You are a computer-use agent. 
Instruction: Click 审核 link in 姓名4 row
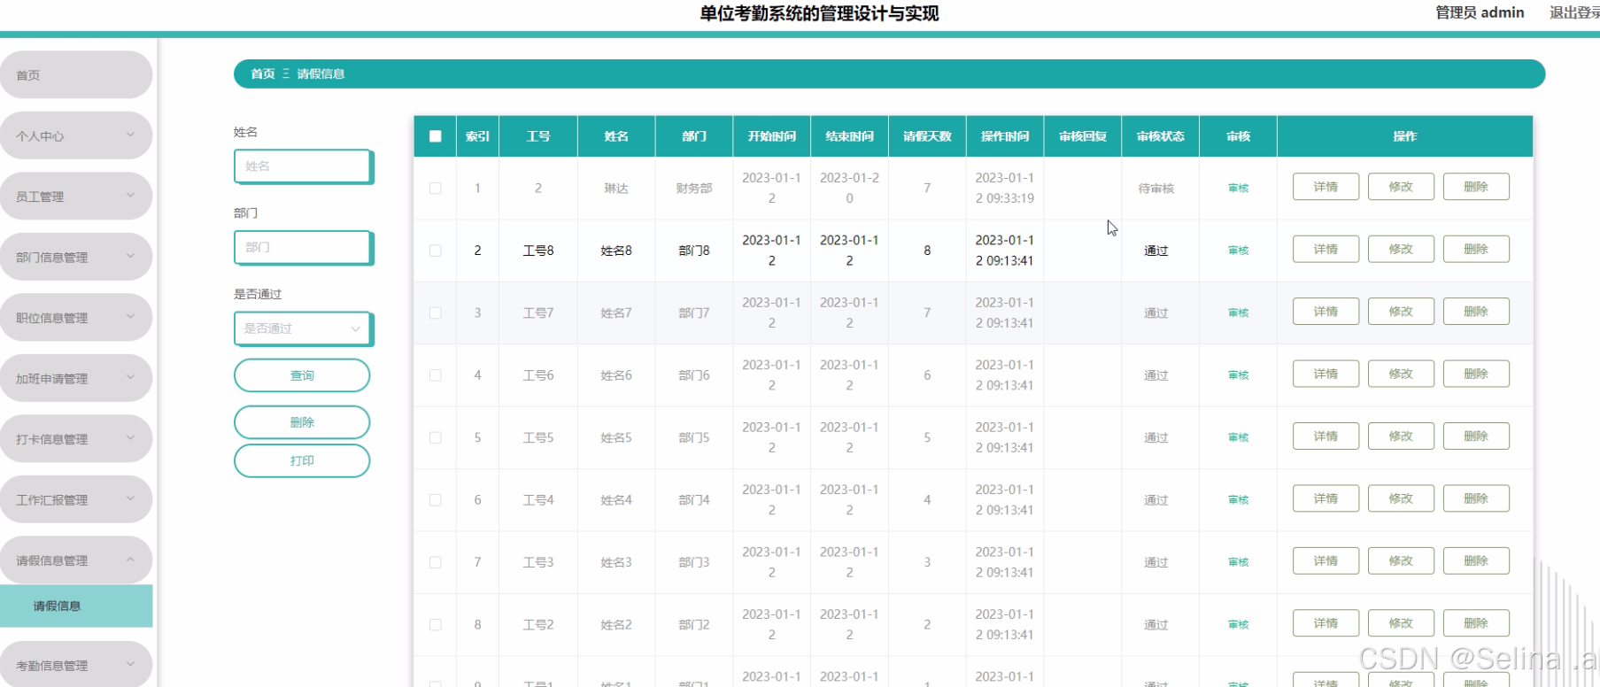click(x=1238, y=500)
